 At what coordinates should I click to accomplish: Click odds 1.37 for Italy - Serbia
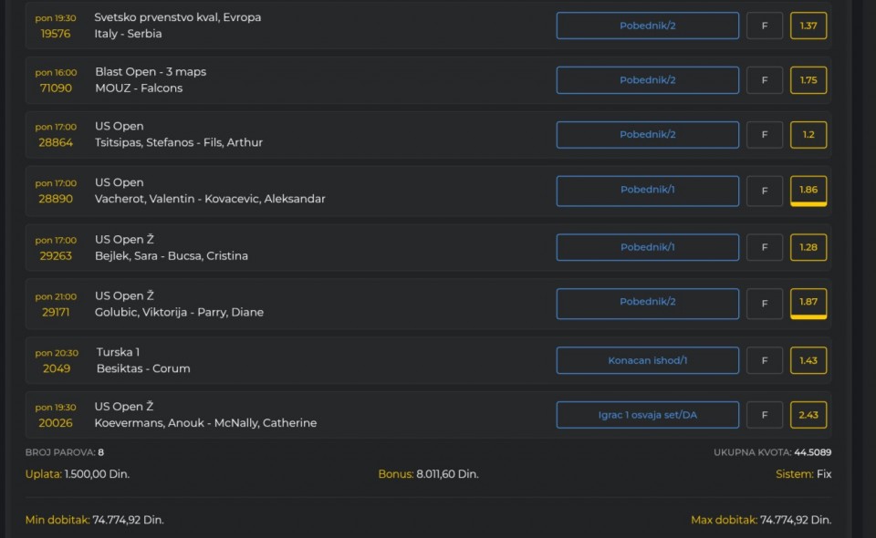(x=808, y=26)
